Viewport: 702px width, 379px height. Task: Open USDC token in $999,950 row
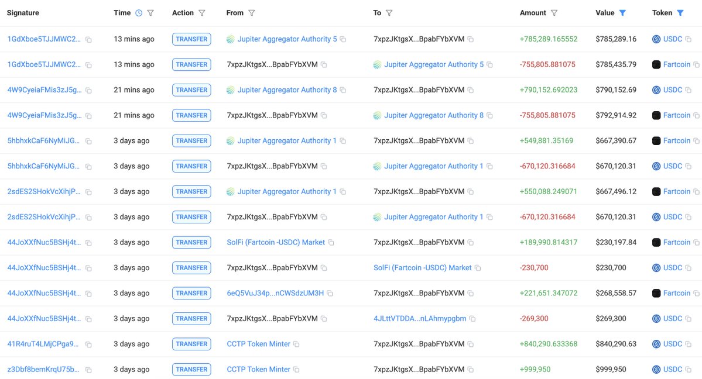(673, 370)
